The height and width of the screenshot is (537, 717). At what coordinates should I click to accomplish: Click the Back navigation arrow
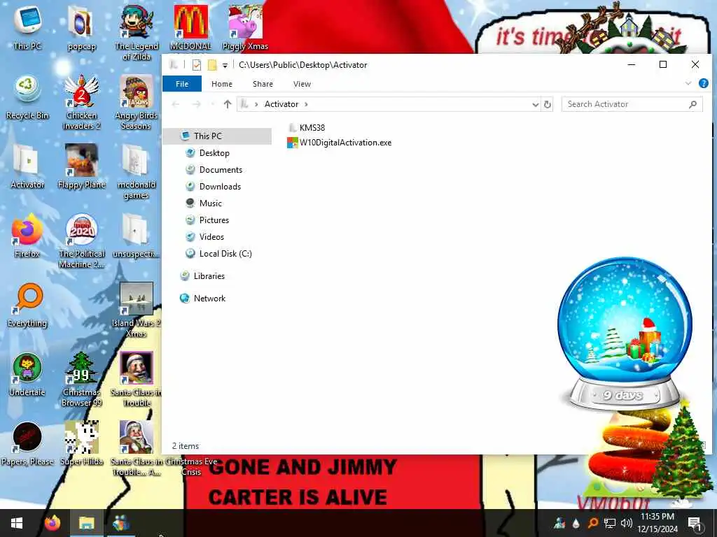click(176, 105)
